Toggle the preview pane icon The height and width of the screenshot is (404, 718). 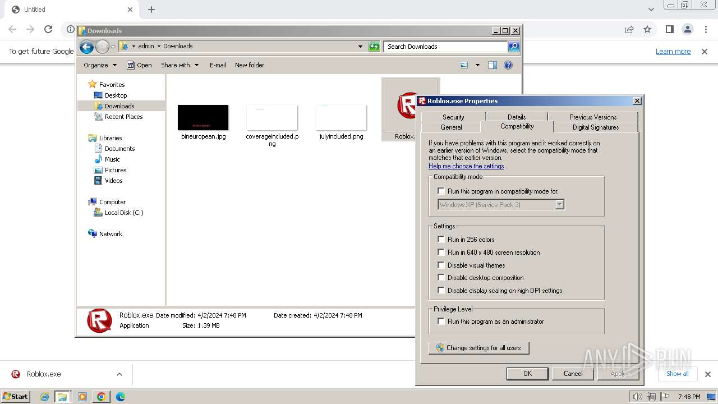493,65
